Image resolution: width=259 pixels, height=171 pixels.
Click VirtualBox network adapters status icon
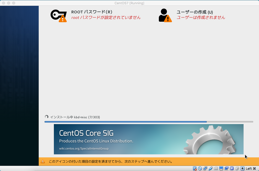point(205,168)
